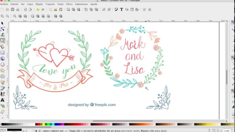Image resolution: width=235 pixels, height=132 pixels.
Task: Select the Measure ruler tool
Action: tap(2, 47)
